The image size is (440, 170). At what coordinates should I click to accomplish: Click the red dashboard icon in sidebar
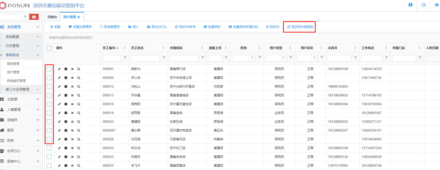(x=34, y=17)
